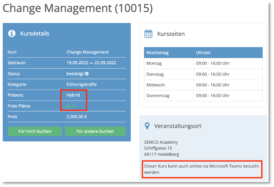The height and width of the screenshot is (187, 274).
Task: Click the SEMCO Academy address line
Action: point(161,142)
